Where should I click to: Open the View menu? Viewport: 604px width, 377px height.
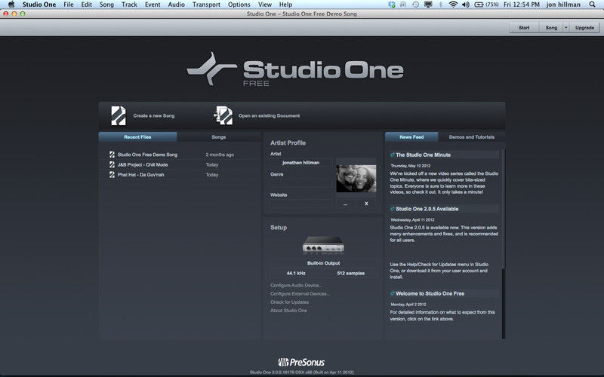click(265, 5)
